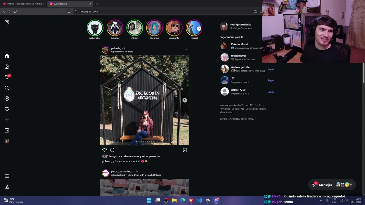This screenshot has width=365, height=205.
Task: View ok.yannis story
Action: (x=154, y=28)
